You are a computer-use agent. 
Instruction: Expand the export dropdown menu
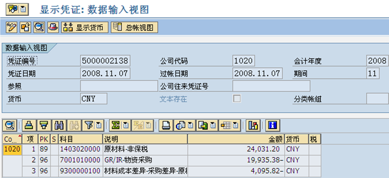[x=213, y=126]
